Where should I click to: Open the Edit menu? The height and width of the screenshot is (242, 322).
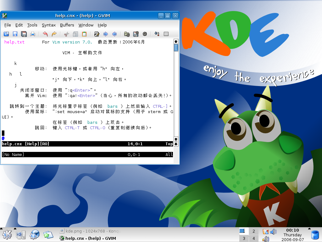coord(19,25)
